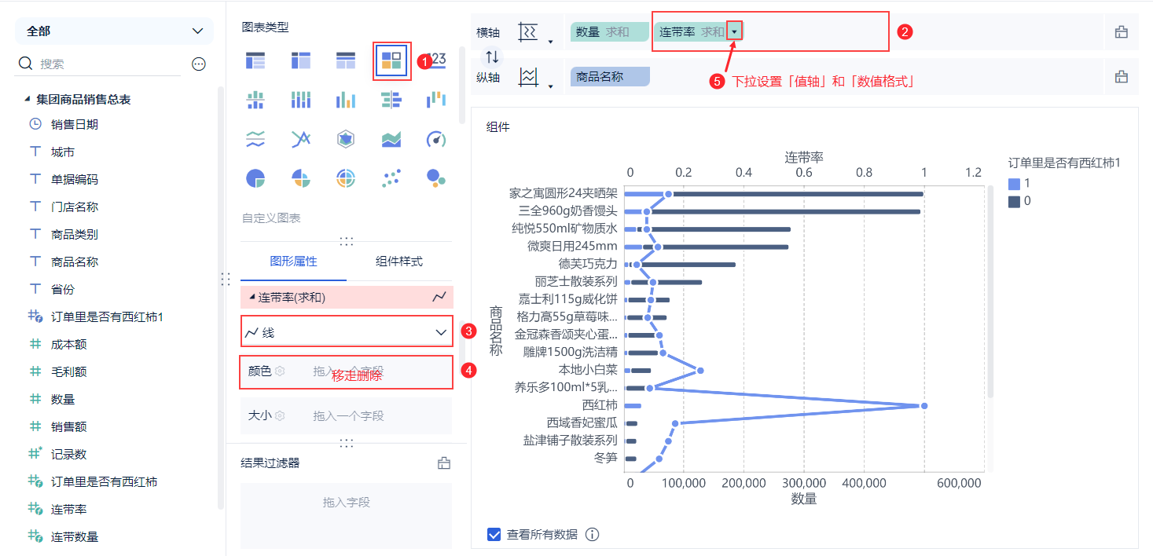Open the more options icon beside search
The height and width of the screenshot is (556, 1153).
click(199, 64)
